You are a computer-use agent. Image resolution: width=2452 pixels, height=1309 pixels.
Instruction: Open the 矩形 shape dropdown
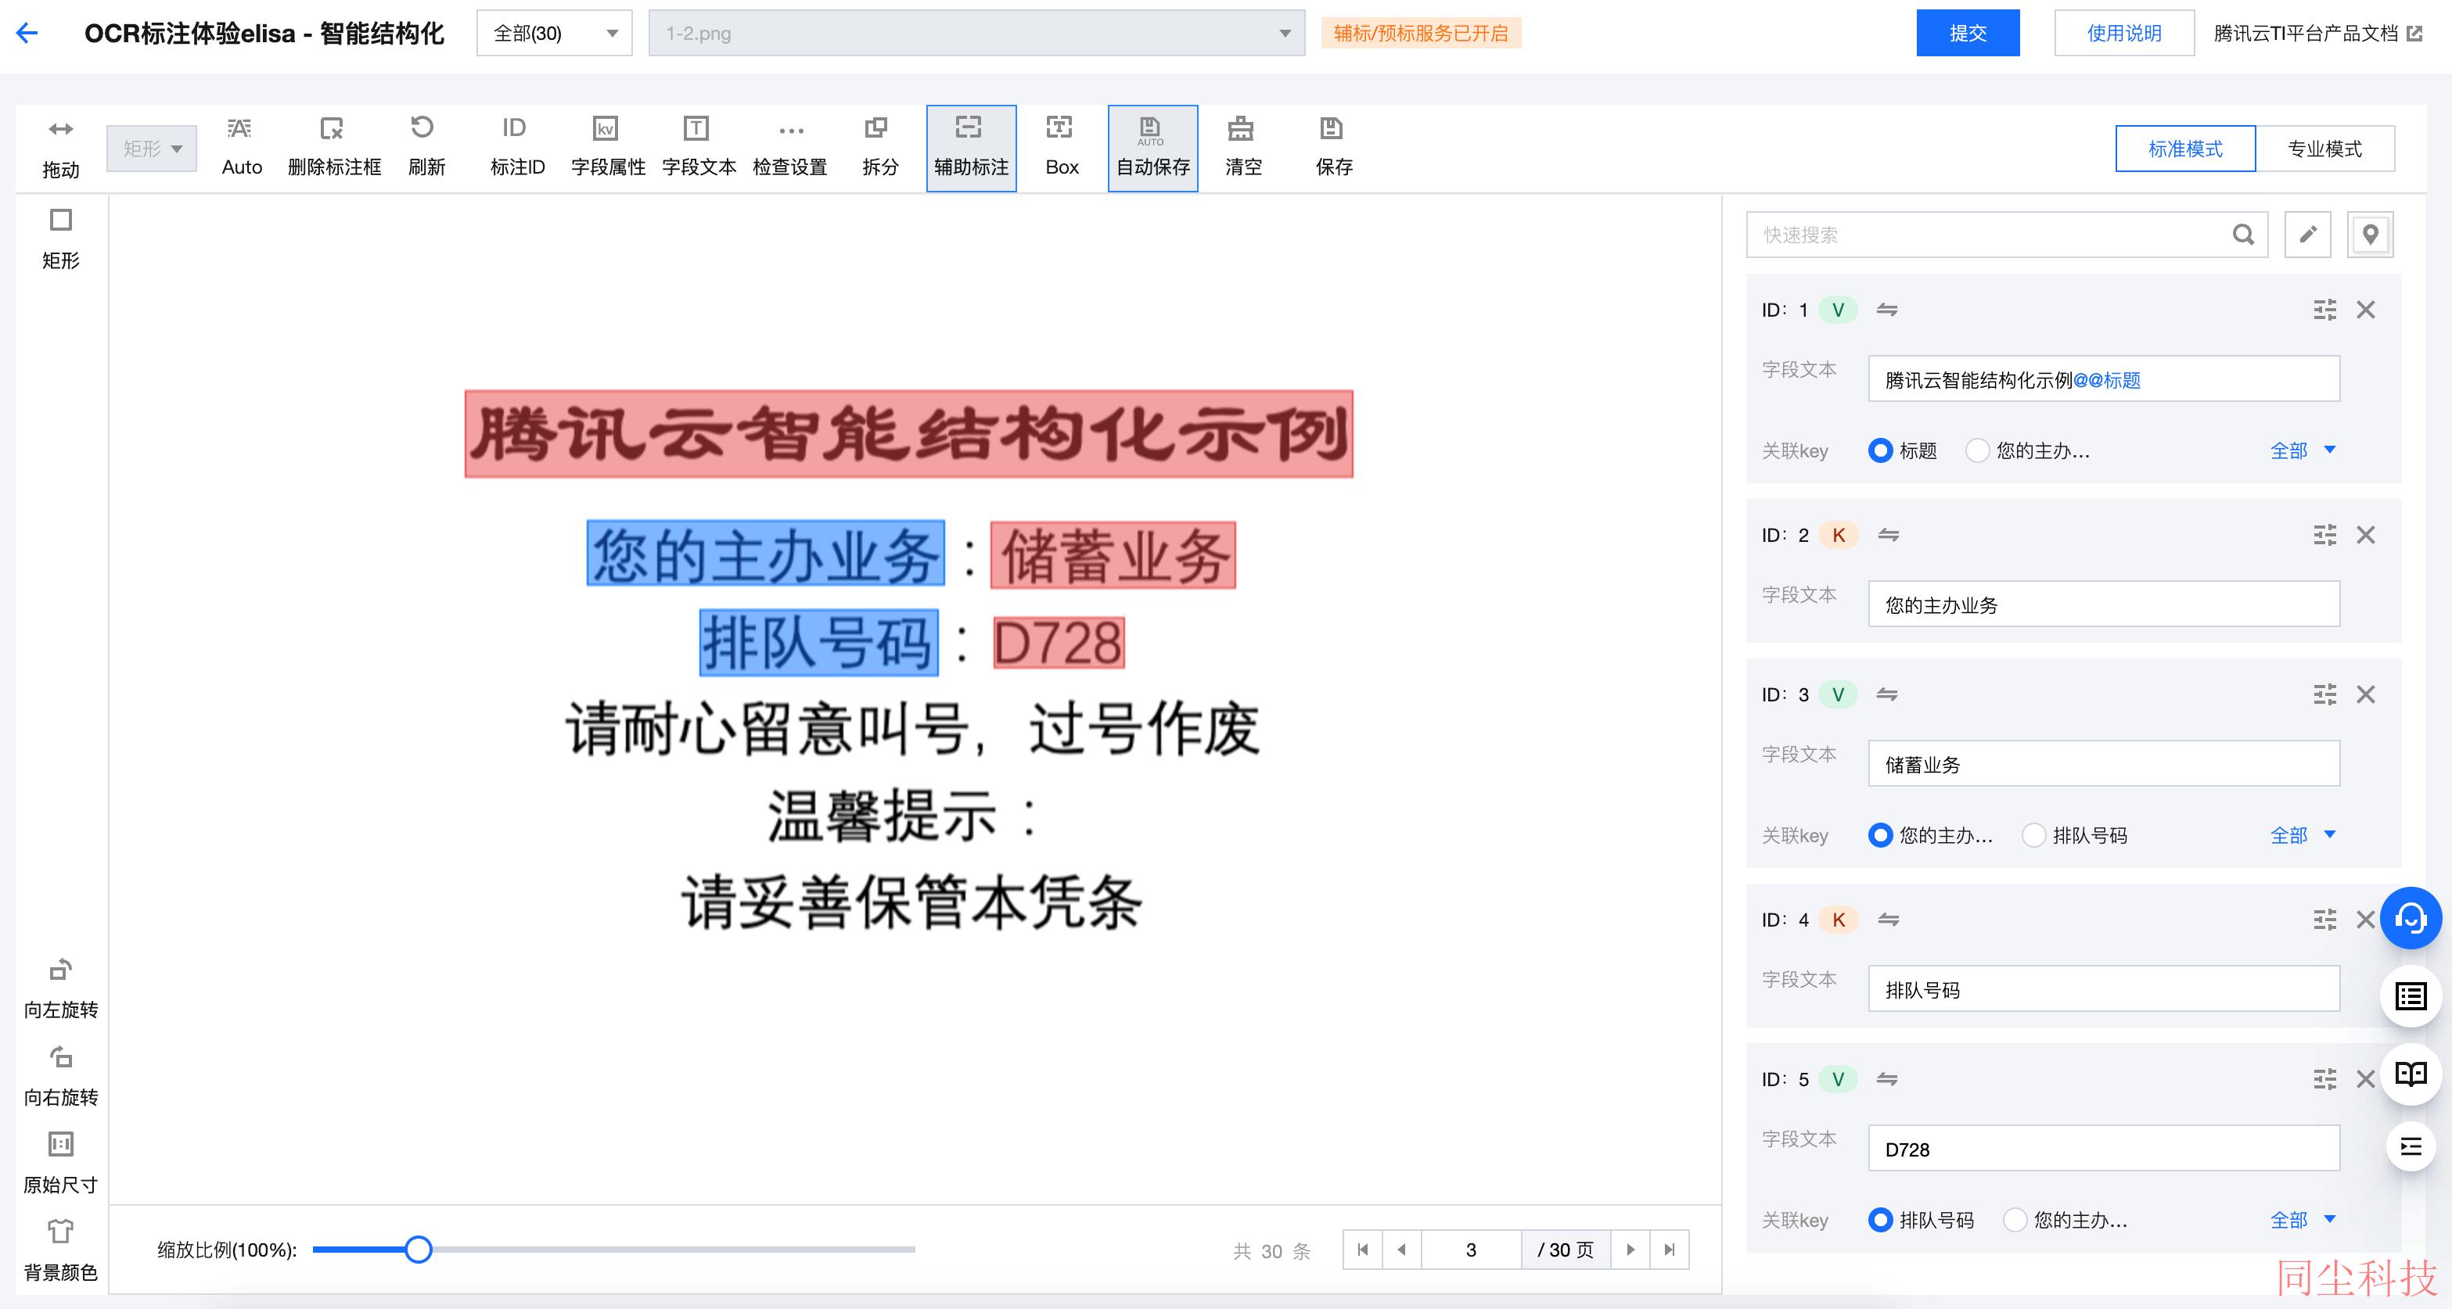(151, 149)
